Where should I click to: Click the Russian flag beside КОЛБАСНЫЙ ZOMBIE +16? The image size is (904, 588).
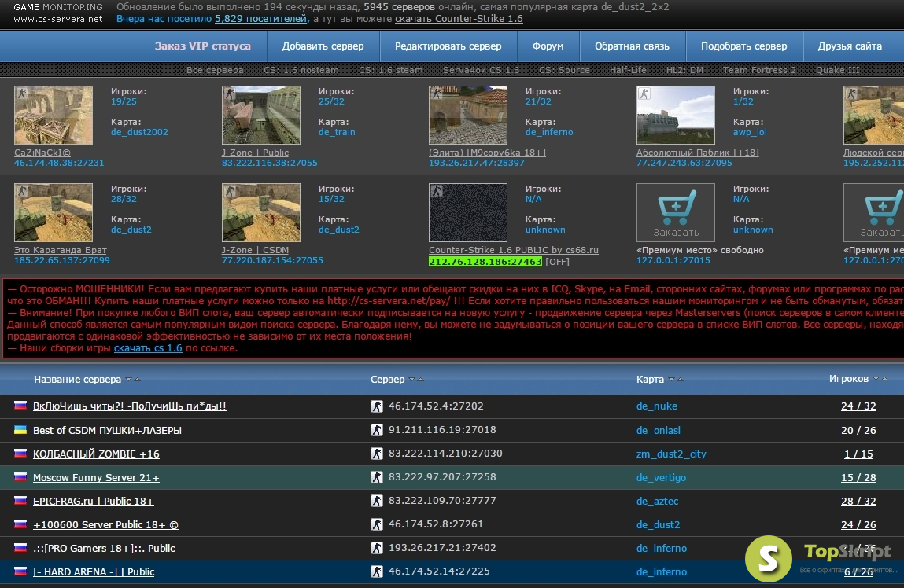pyautogui.click(x=20, y=454)
